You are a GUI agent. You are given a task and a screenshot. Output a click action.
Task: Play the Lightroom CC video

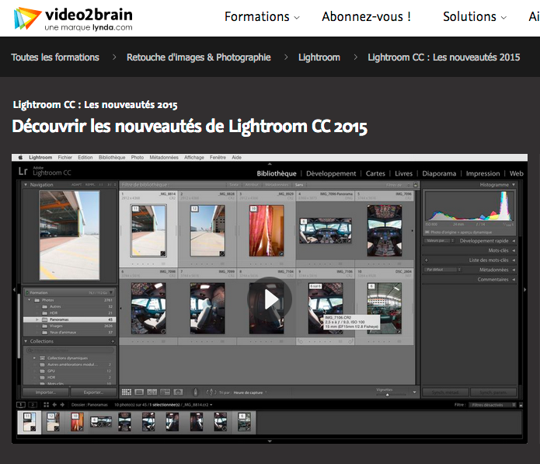[x=270, y=299]
